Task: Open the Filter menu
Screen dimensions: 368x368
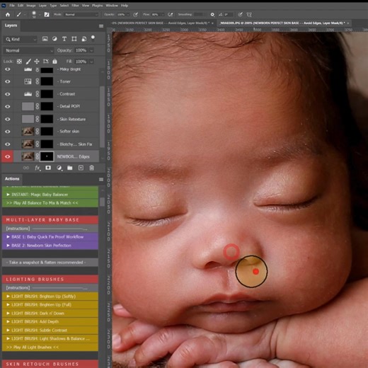Action: [75, 5]
